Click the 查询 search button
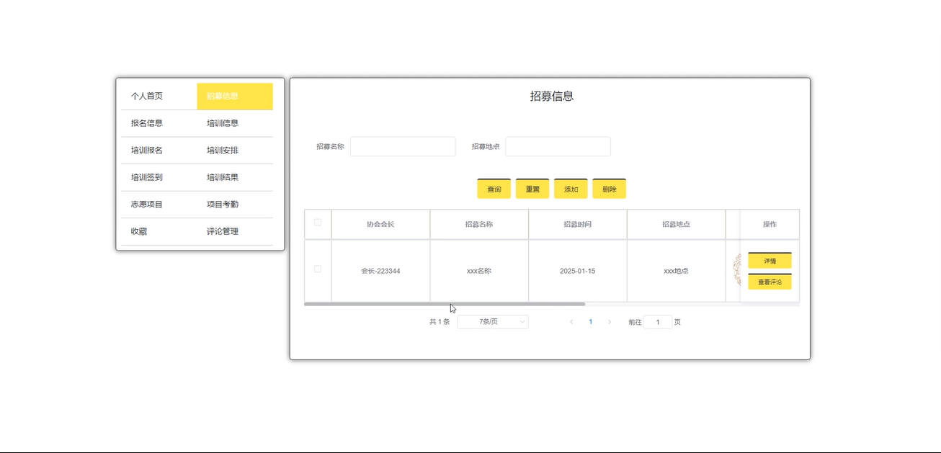 (494, 189)
